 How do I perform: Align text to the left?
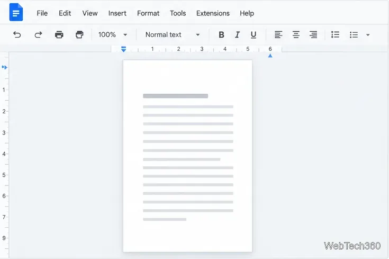(x=278, y=34)
